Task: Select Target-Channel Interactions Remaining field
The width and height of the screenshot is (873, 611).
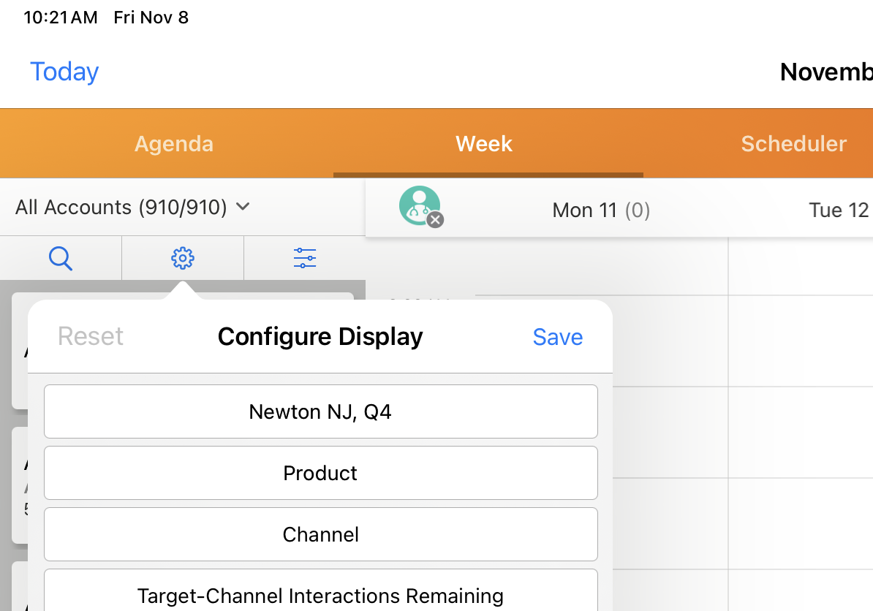Action: 320,593
